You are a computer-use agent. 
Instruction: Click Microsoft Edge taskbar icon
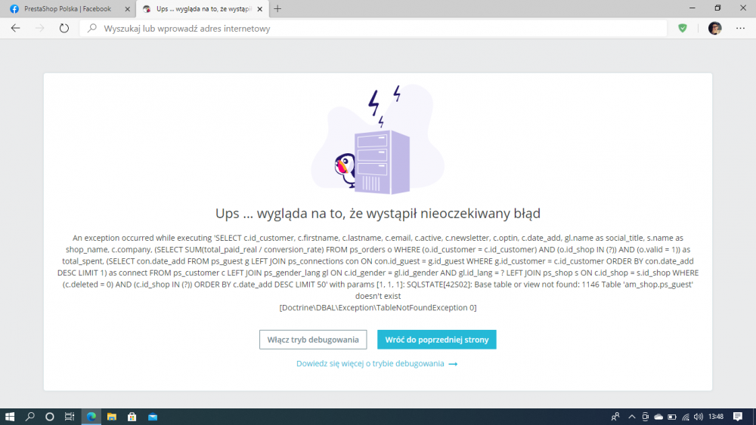[x=91, y=417]
